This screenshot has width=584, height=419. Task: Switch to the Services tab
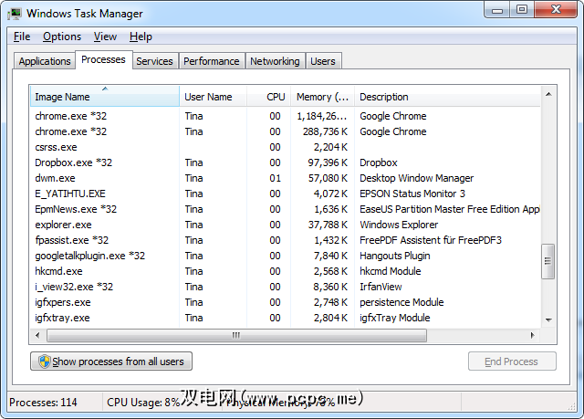(154, 61)
